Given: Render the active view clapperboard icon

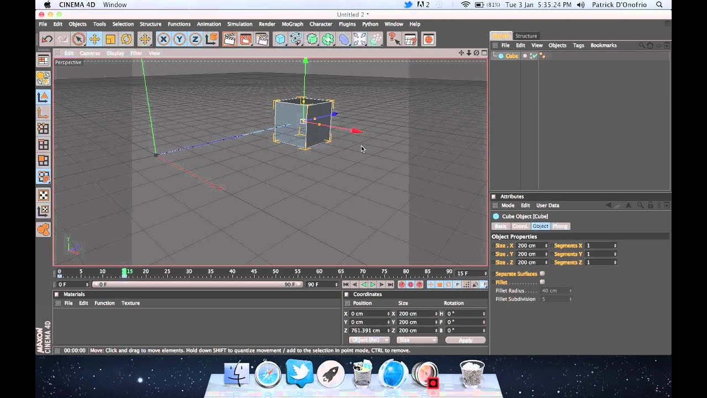Looking at the screenshot, I should point(230,39).
